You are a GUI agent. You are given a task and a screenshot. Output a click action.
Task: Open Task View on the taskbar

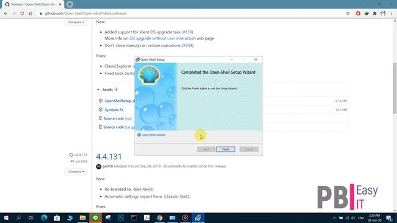click(x=31, y=217)
